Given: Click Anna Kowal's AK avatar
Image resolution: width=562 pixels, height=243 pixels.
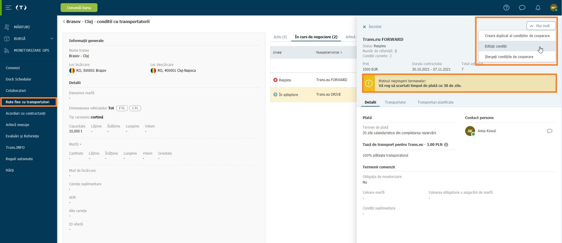Looking at the screenshot, I should (470, 131).
